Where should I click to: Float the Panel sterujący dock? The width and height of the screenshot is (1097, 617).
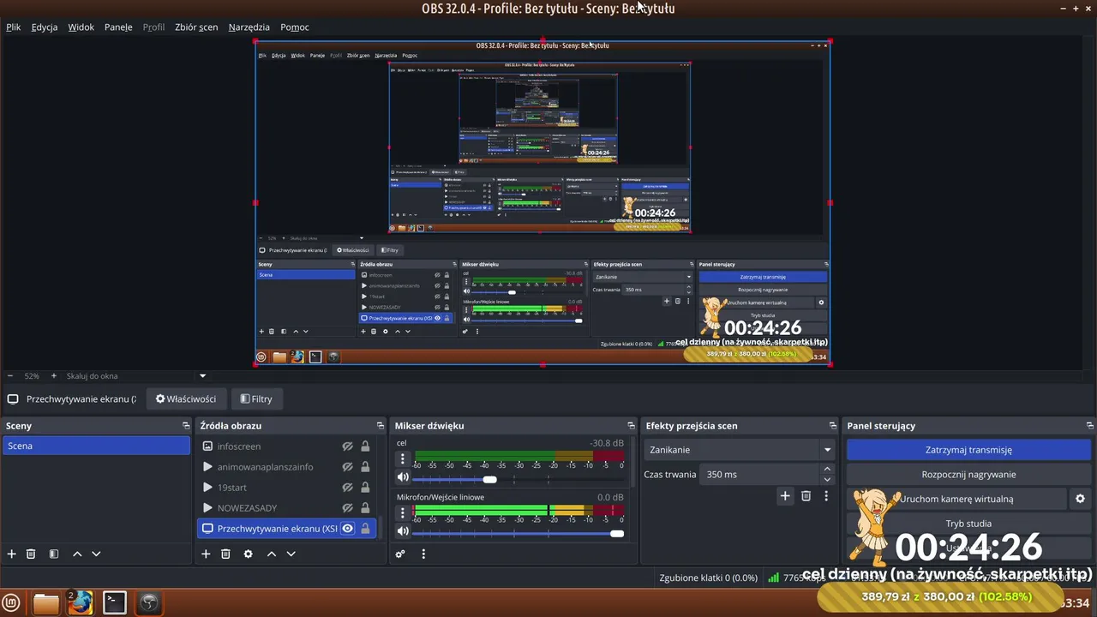(1090, 426)
